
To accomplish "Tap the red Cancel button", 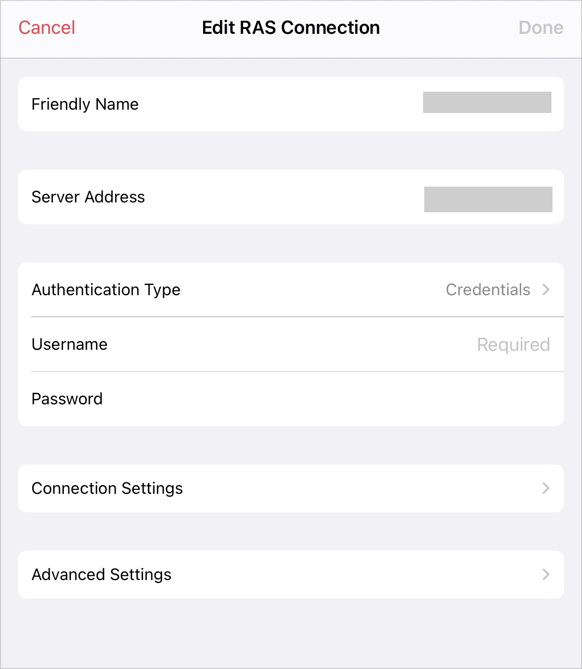I will tap(47, 28).
